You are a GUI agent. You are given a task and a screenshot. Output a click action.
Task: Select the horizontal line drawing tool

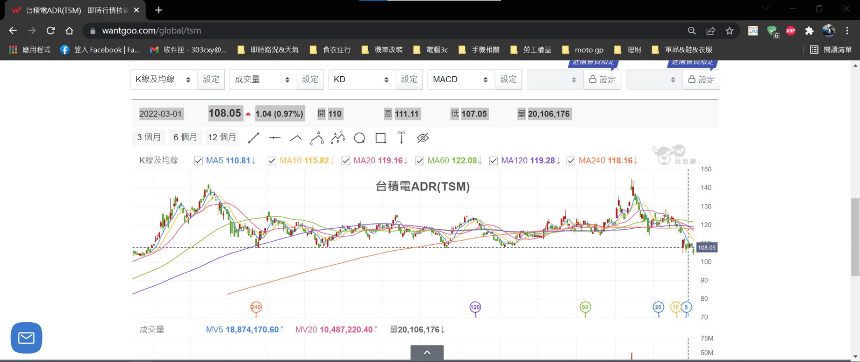[x=275, y=138]
